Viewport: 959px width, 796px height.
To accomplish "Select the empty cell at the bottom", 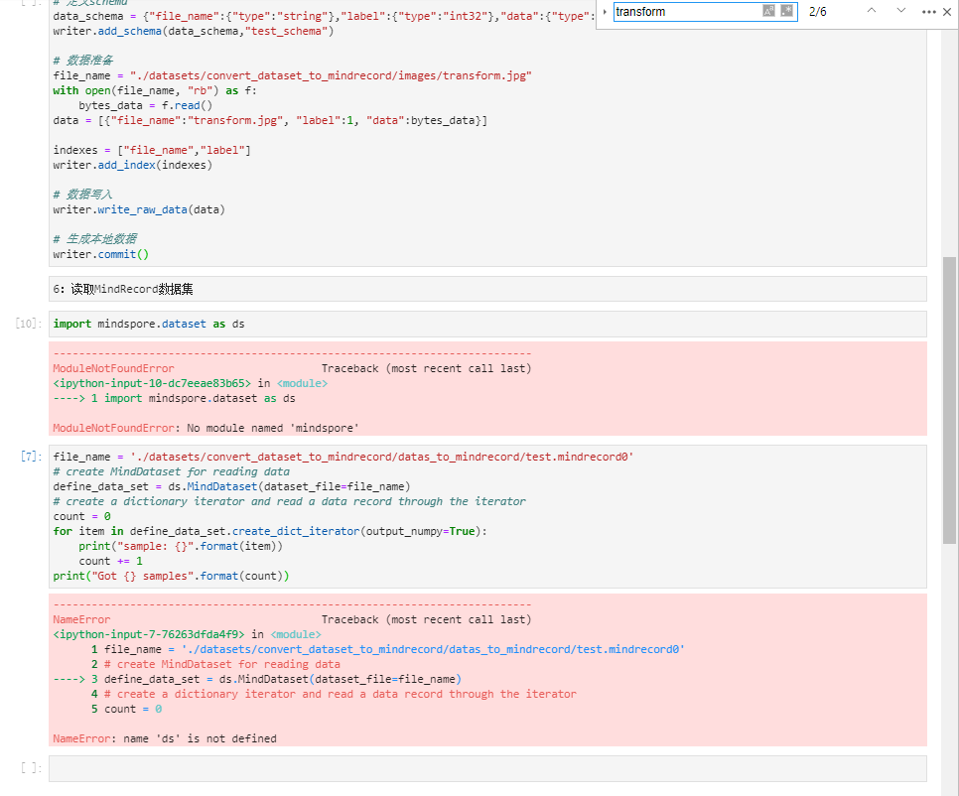I will click(x=486, y=768).
